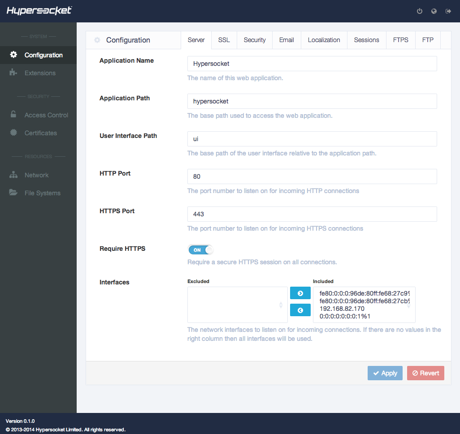This screenshot has height=434, width=460.
Task: Click into the HTTP Port field
Action: coord(312,176)
